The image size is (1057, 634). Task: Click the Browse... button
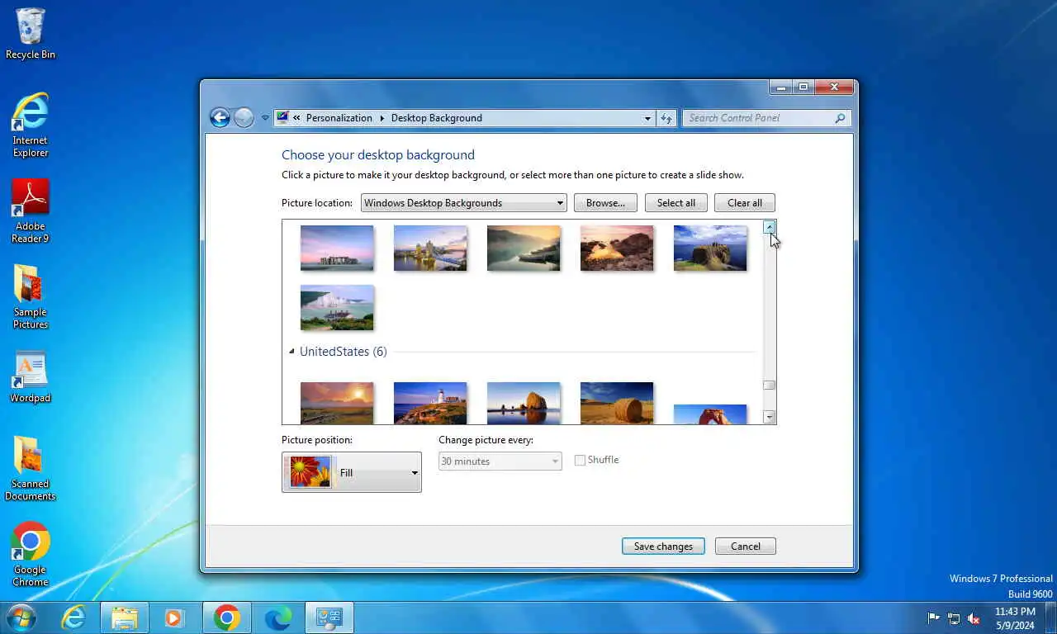click(605, 203)
